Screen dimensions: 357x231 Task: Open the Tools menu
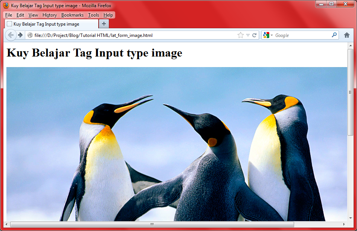[93, 15]
